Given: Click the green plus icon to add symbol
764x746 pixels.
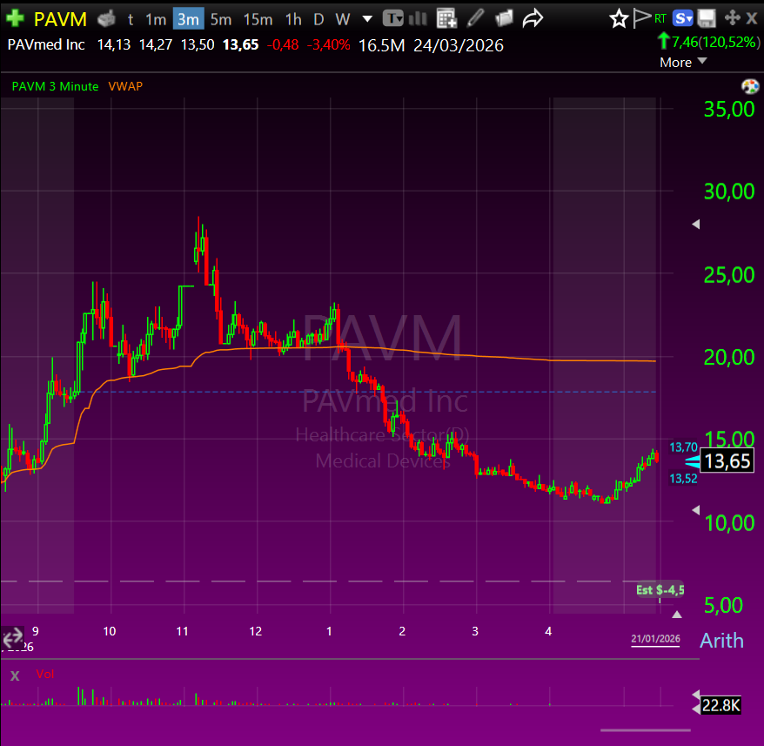Looking at the screenshot, I should (x=15, y=18).
